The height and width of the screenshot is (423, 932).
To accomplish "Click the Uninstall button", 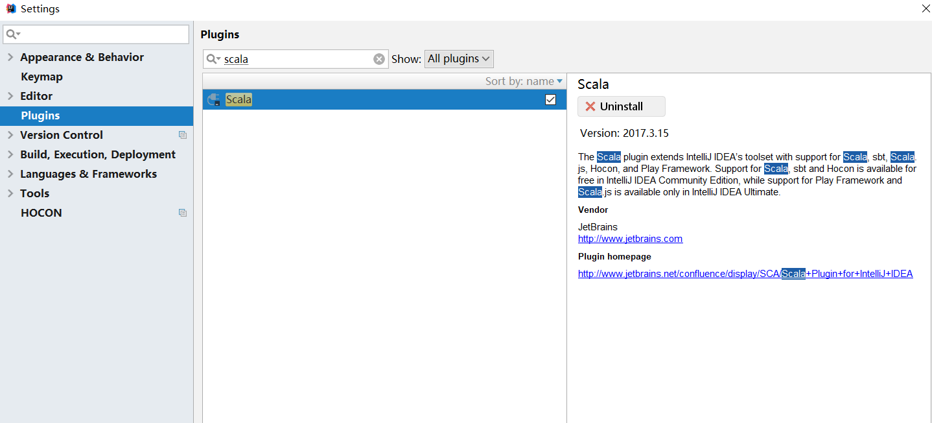I will 621,106.
